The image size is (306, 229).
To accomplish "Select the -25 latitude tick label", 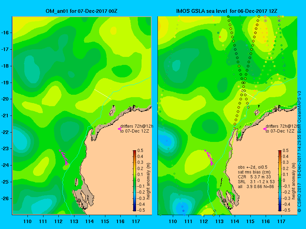I will (5, 182).
